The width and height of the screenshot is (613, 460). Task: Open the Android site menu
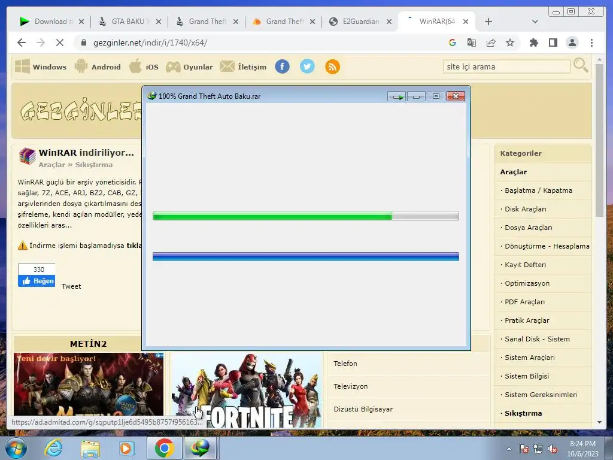[98, 66]
